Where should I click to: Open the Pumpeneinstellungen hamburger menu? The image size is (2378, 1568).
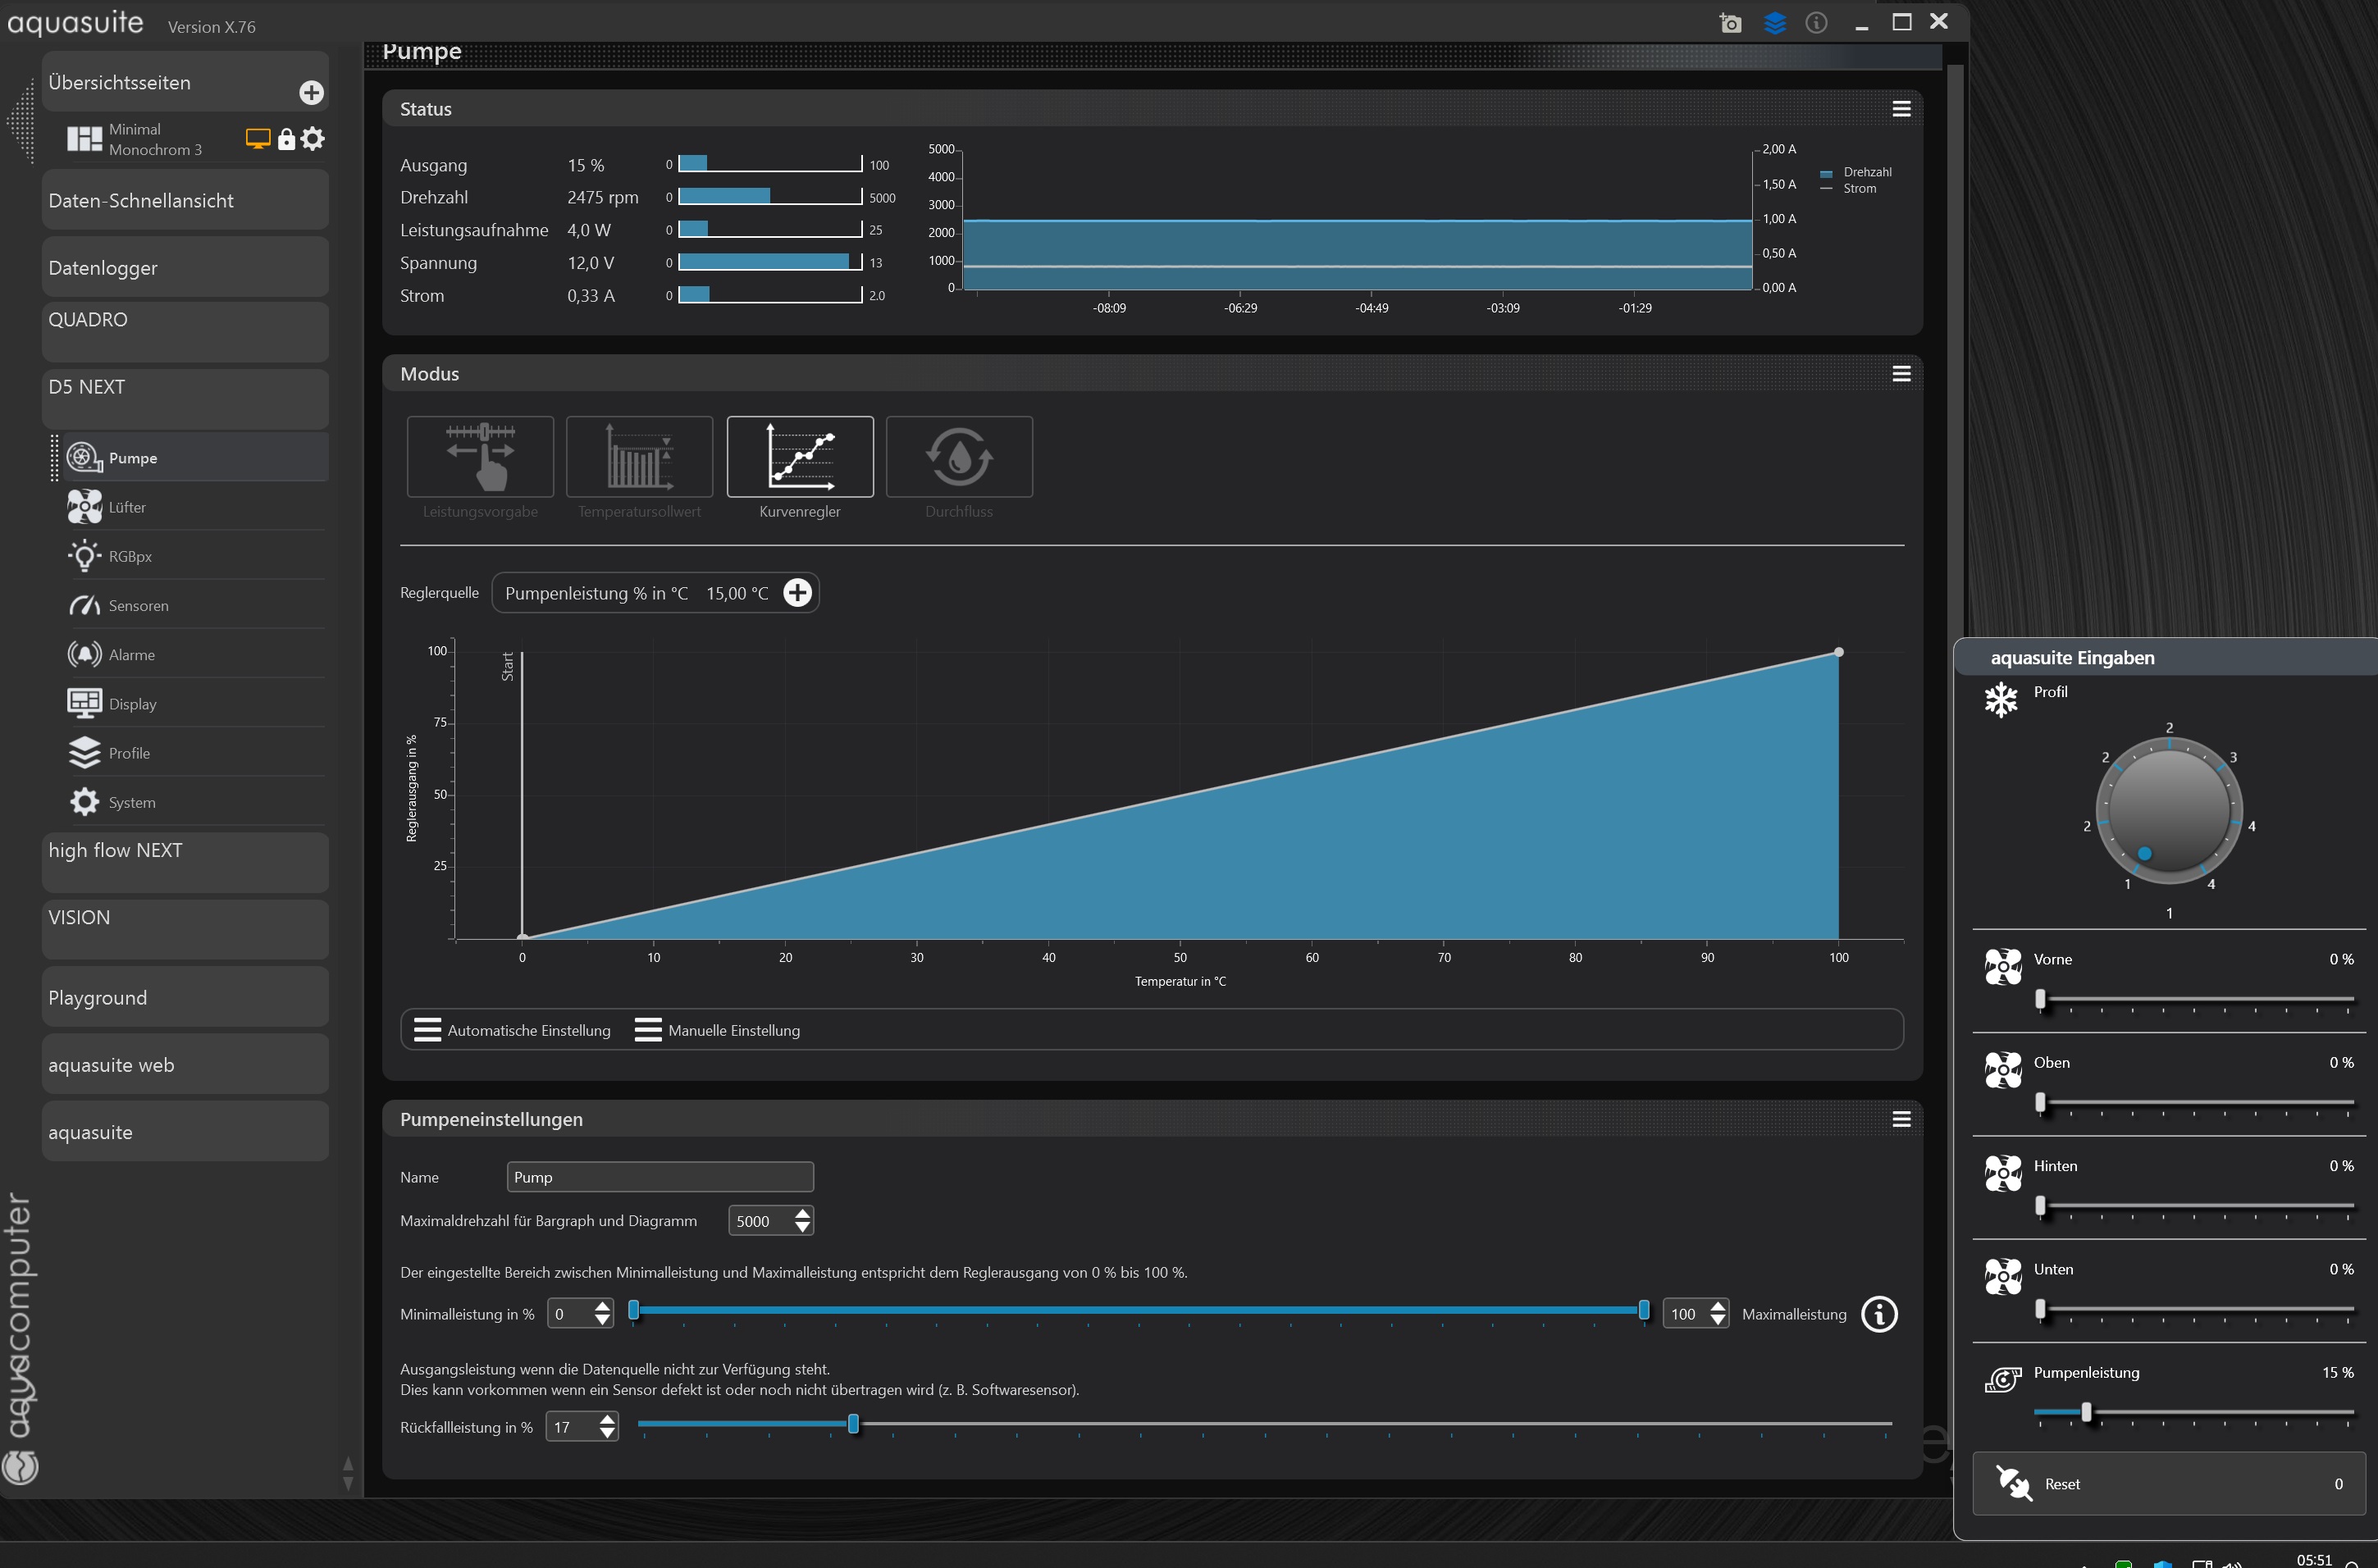tap(1901, 1119)
